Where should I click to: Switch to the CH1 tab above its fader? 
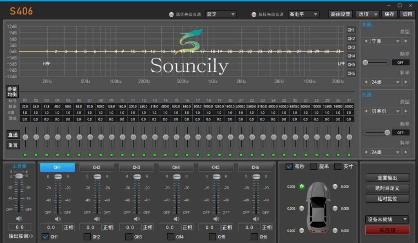click(57, 167)
